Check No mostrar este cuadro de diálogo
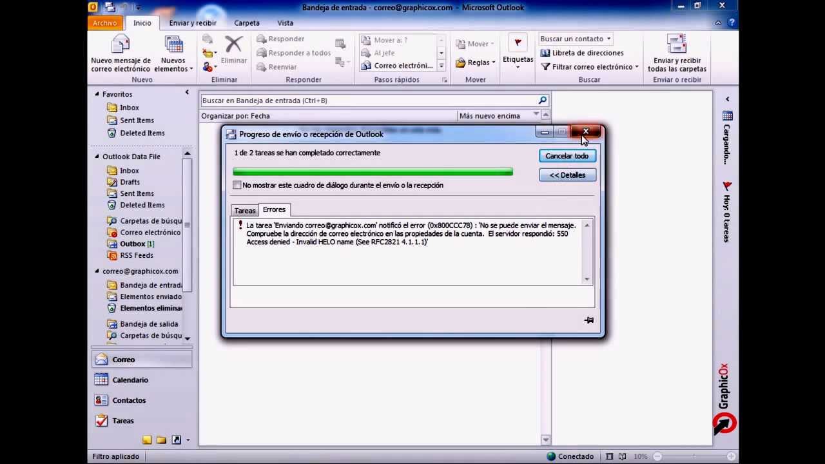The height and width of the screenshot is (464, 825). click(x=237, y=185)
